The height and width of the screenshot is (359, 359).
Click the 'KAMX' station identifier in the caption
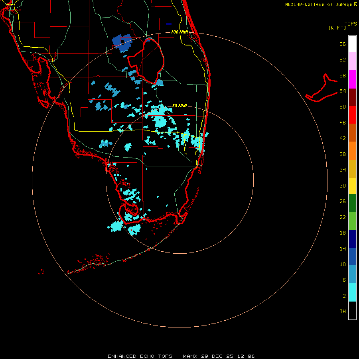pyautogui.click(x=191, y=356)
